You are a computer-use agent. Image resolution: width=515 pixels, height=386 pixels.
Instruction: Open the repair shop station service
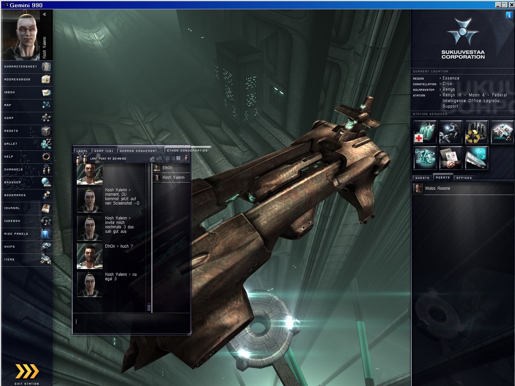[451, 132]
